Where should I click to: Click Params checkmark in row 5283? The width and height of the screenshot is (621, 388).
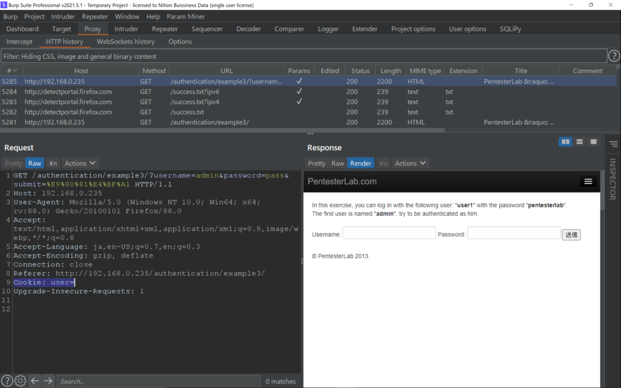299,102
